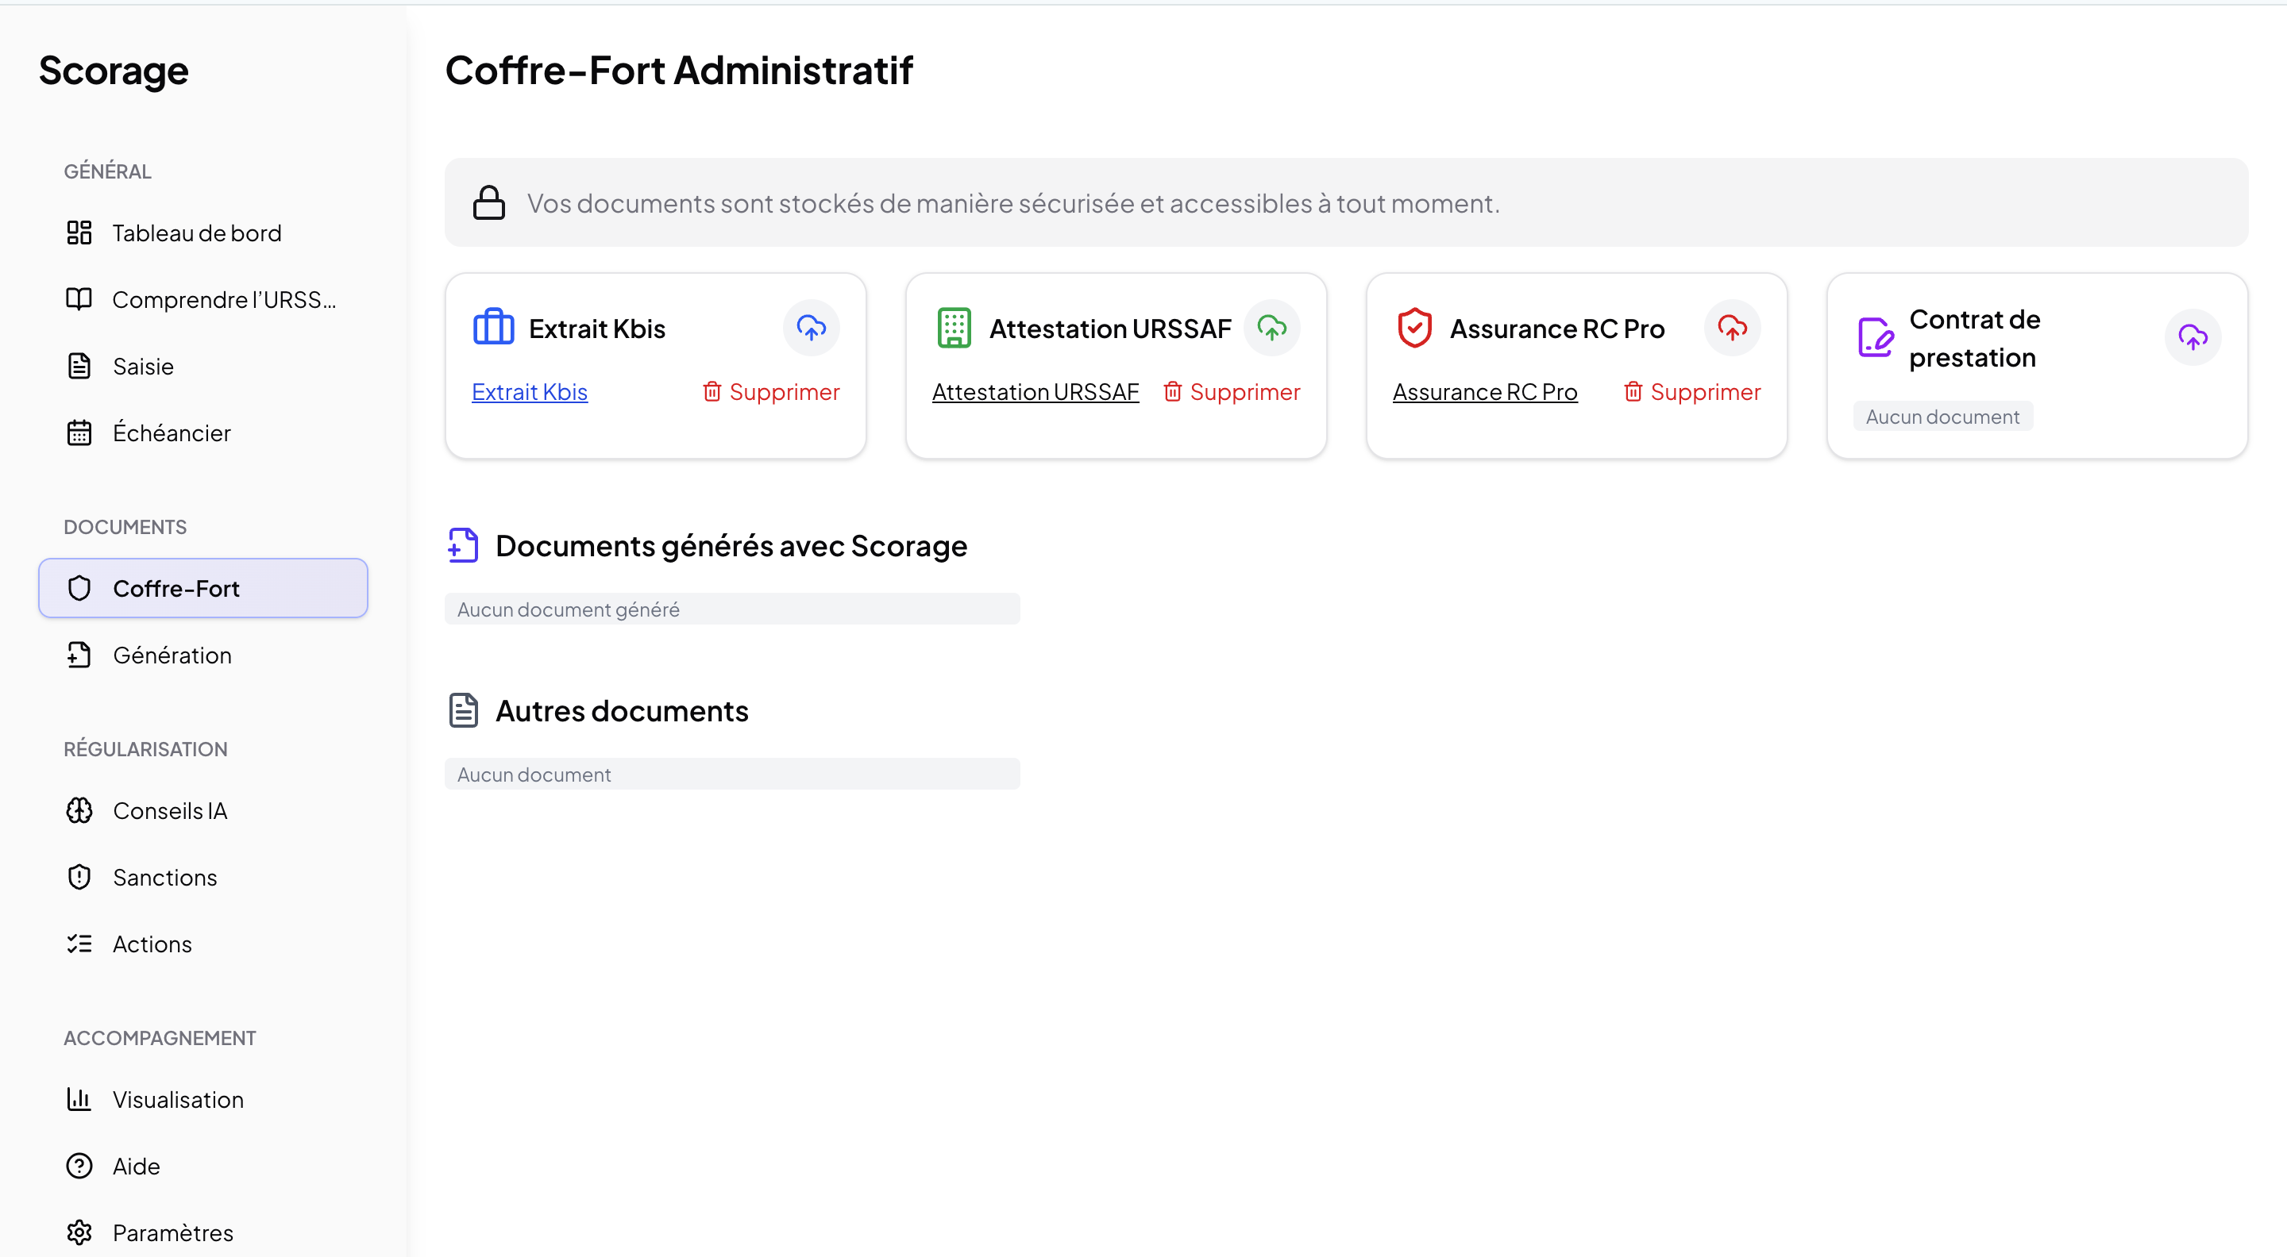
Task: Select the Saisie menu entry
Action: (x=143, y=367)
